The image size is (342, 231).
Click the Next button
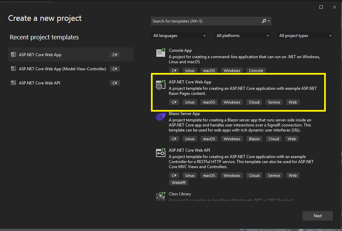click(x=317, y=216)
